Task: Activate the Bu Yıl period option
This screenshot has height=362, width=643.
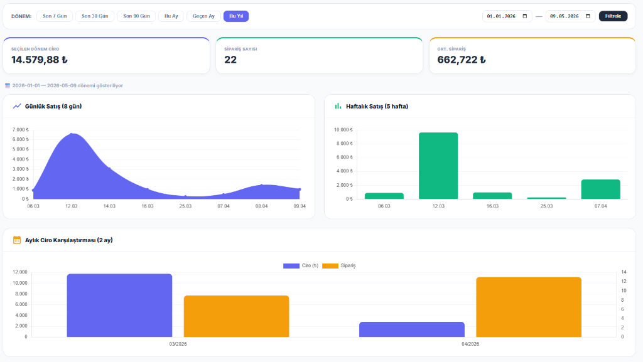Action: tap(236, 16)
